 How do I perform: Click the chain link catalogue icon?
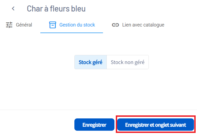116,25
